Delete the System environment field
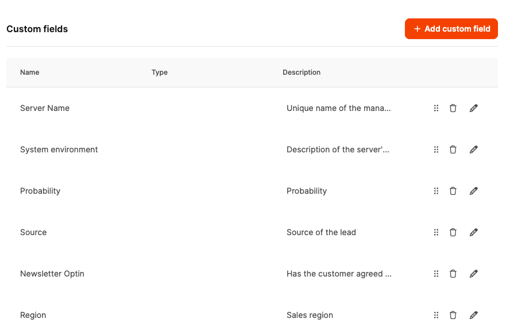This screenshot has height=334, width=506. (453, 149)
